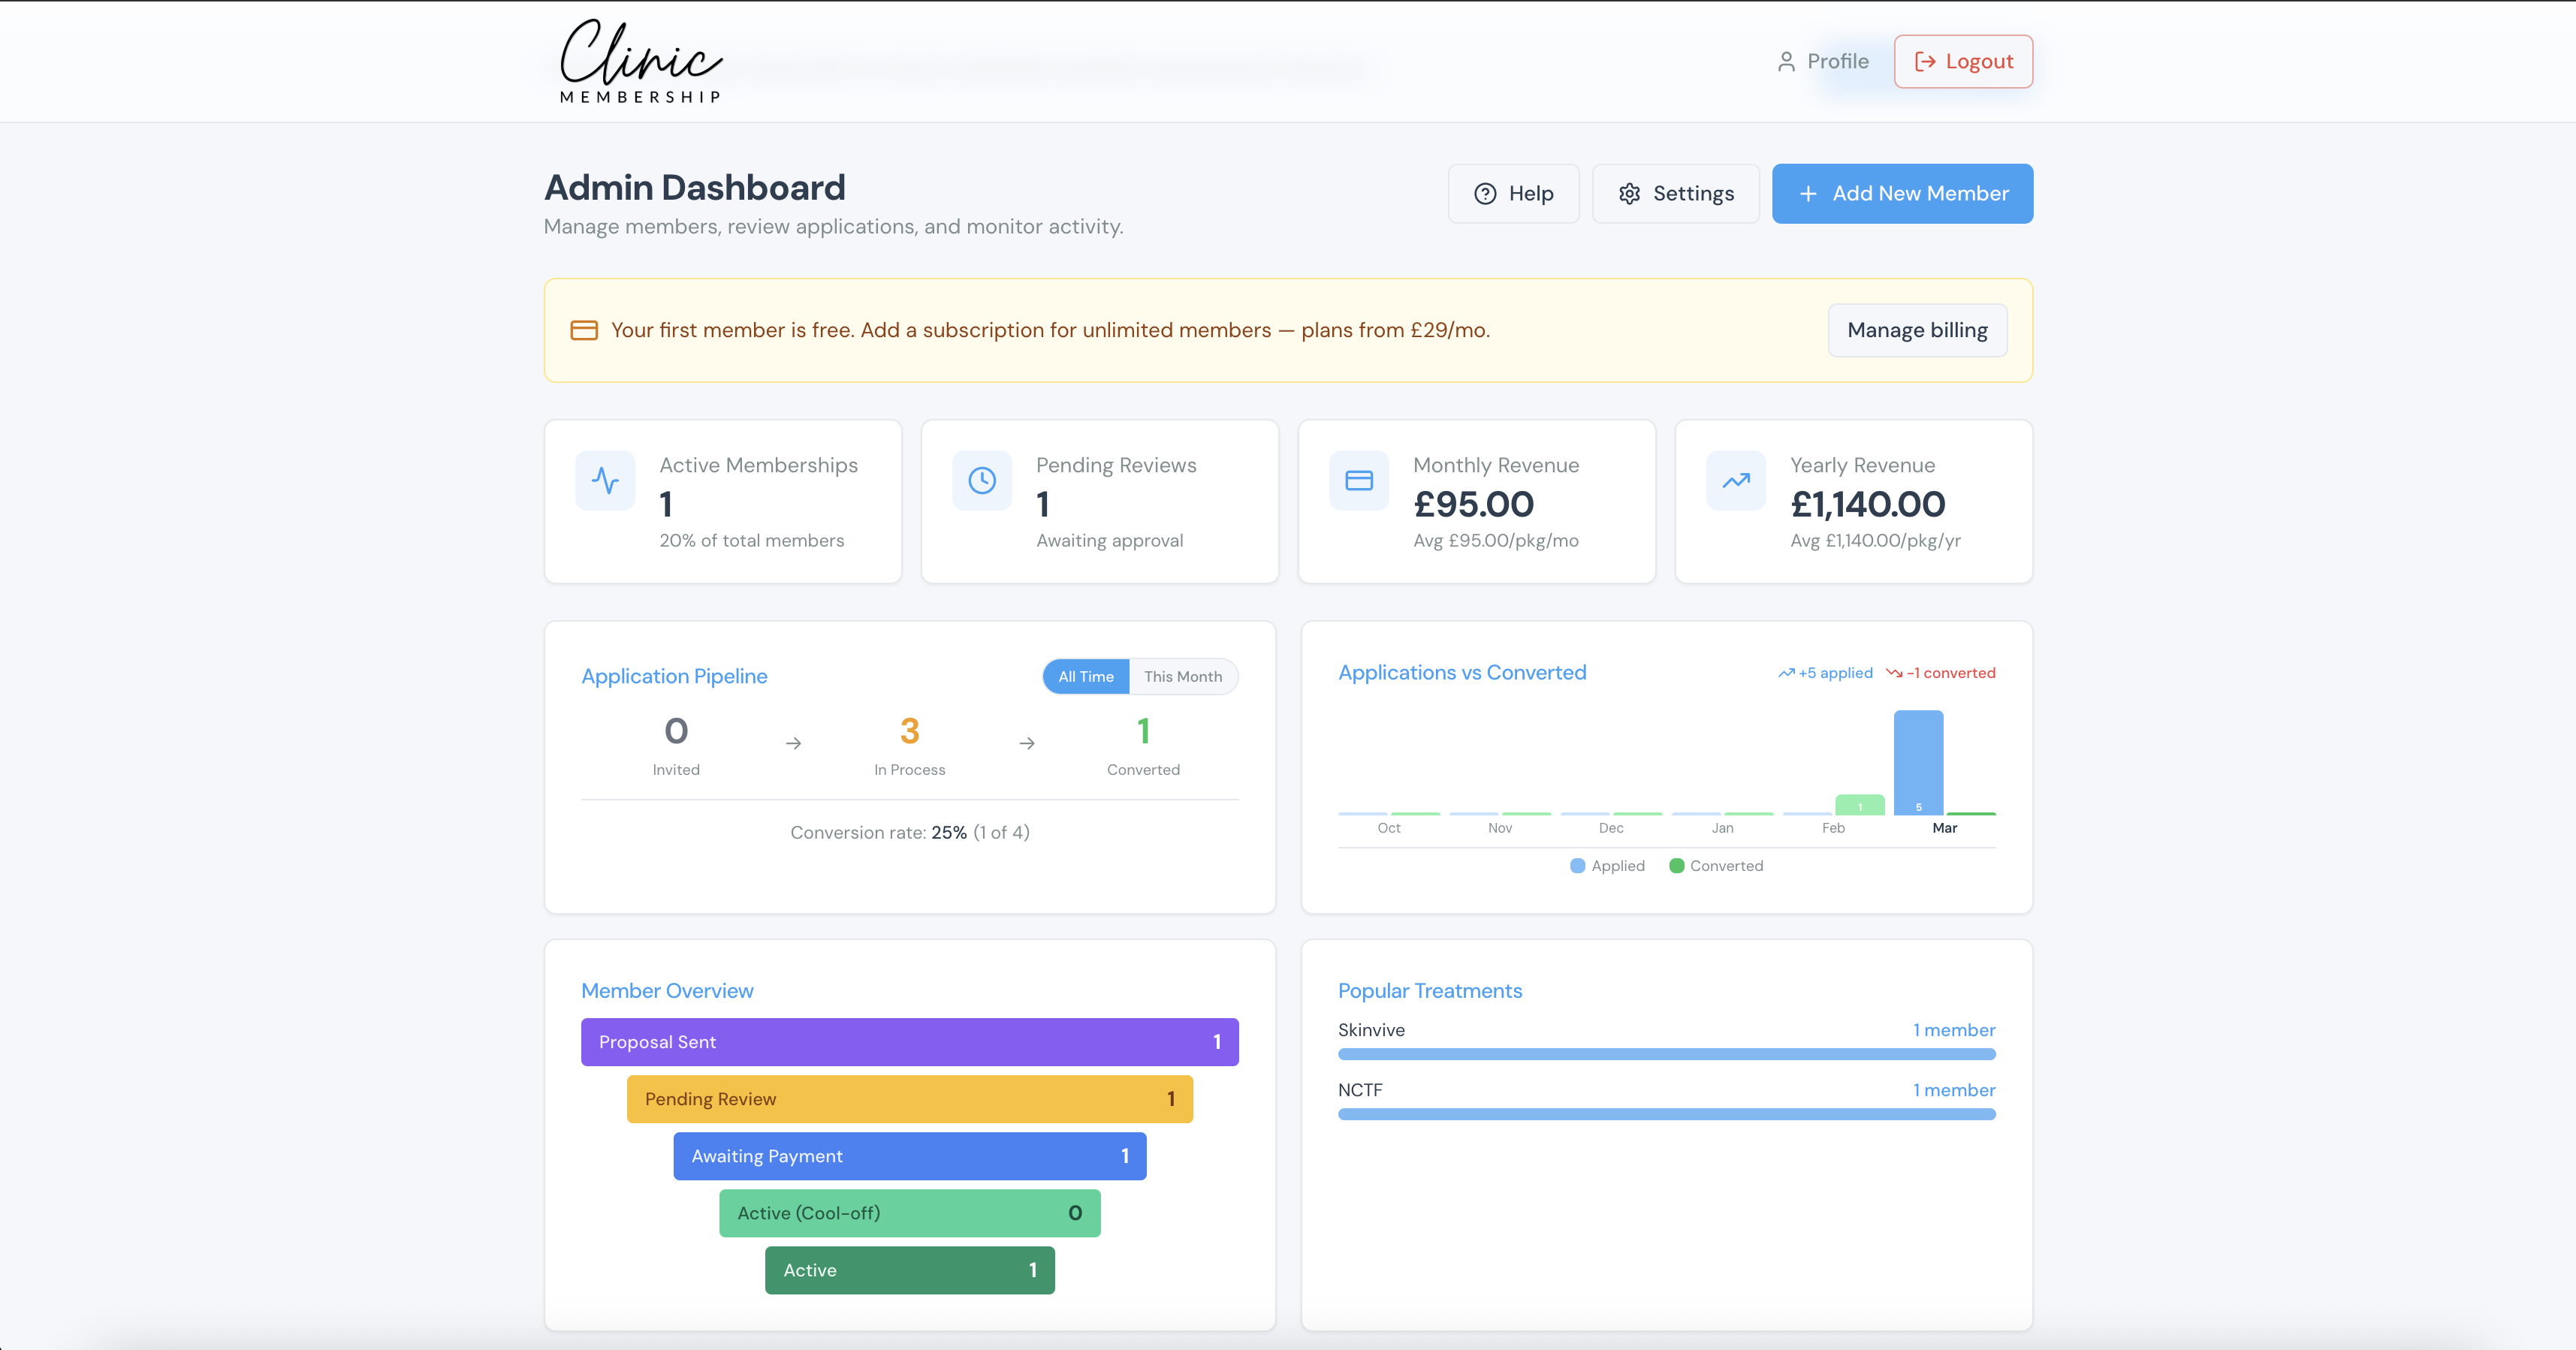Click the Pending Reviews clock icon

[982, 481]
